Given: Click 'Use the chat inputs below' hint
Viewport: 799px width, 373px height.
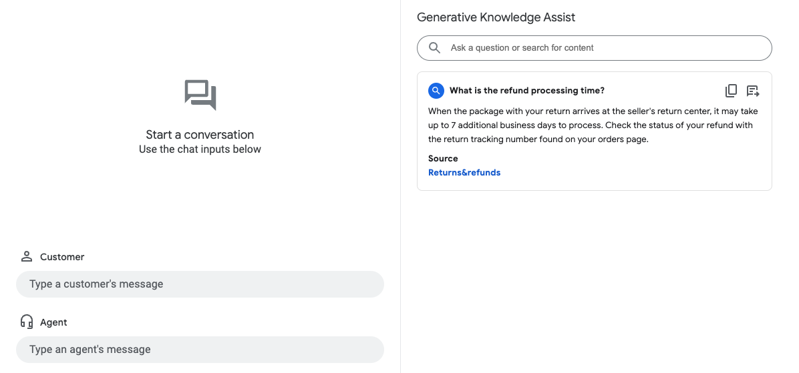Looking at the screenshot, I should (200, 149).
